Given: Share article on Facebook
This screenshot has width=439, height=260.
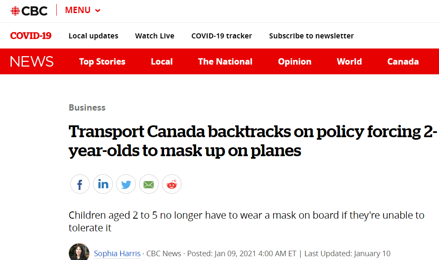Looking at the screenshot, I should pos(80,184).
